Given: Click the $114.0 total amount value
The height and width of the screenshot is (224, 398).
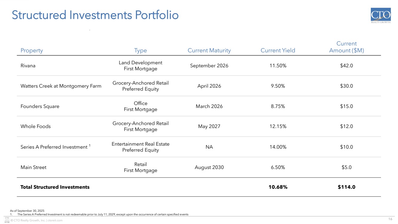Looking at the screenshot, I should point(346,187).
